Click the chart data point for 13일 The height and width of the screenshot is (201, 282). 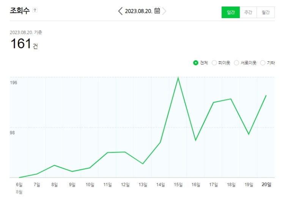tap(143, 164)
